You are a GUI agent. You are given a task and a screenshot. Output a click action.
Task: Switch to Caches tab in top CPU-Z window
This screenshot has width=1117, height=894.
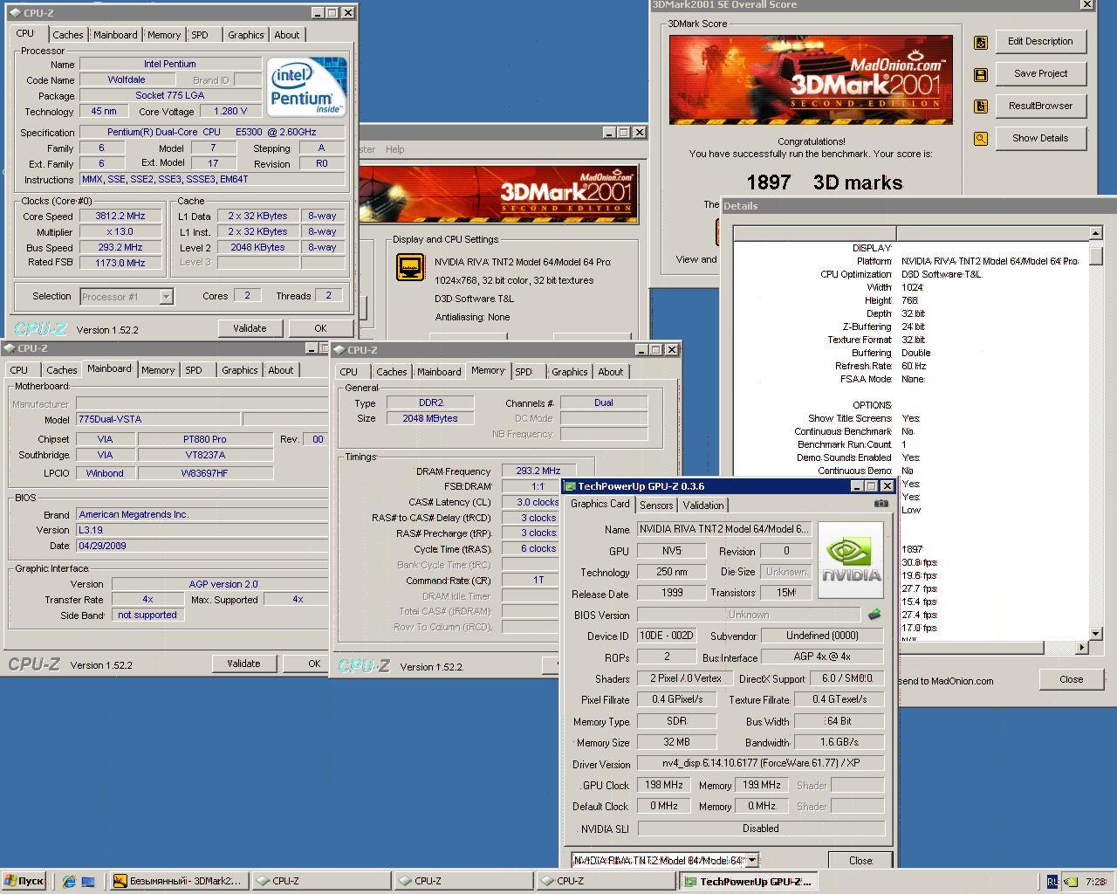tap(67, 35)
